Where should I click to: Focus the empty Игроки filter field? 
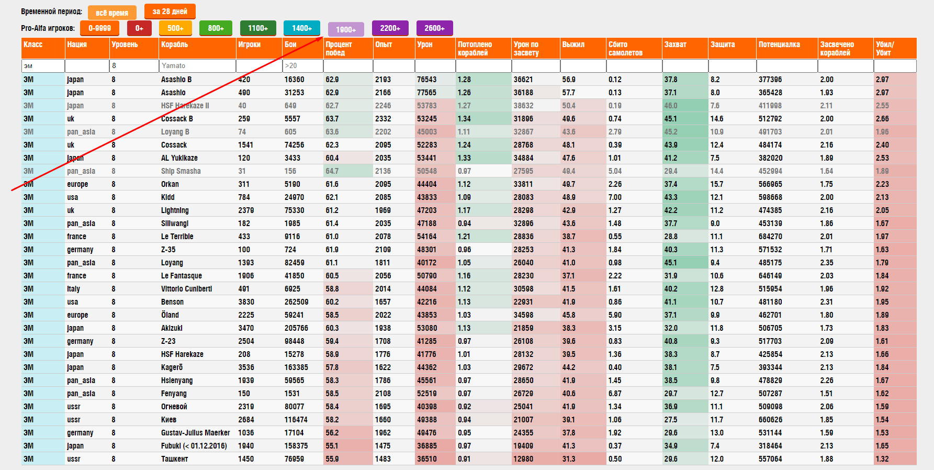click(259, 66)
